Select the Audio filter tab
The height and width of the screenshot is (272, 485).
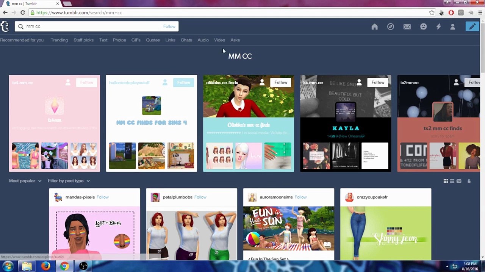pyautogui.click(x=203, y=40)
